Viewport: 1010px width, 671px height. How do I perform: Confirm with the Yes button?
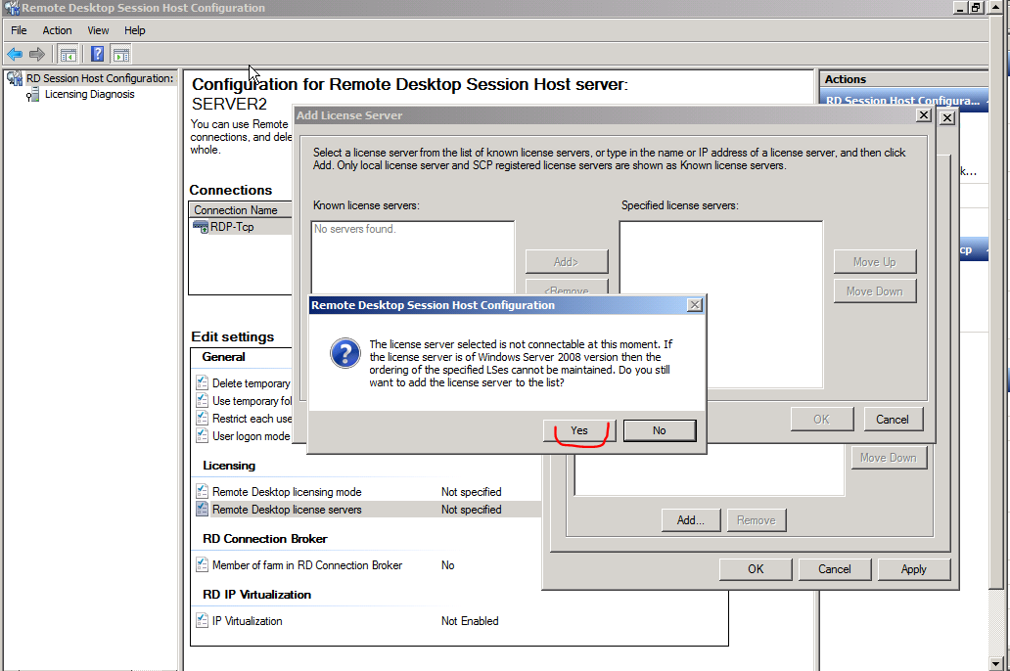pyautogui.click(x=579, y=430)
